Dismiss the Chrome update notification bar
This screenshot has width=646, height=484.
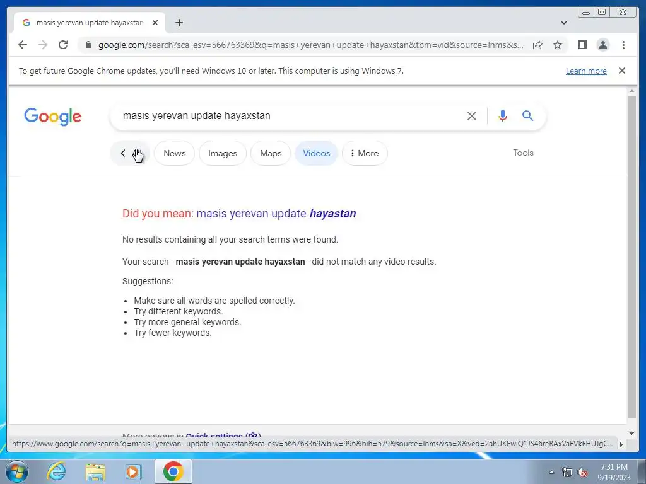coord(621,71)
